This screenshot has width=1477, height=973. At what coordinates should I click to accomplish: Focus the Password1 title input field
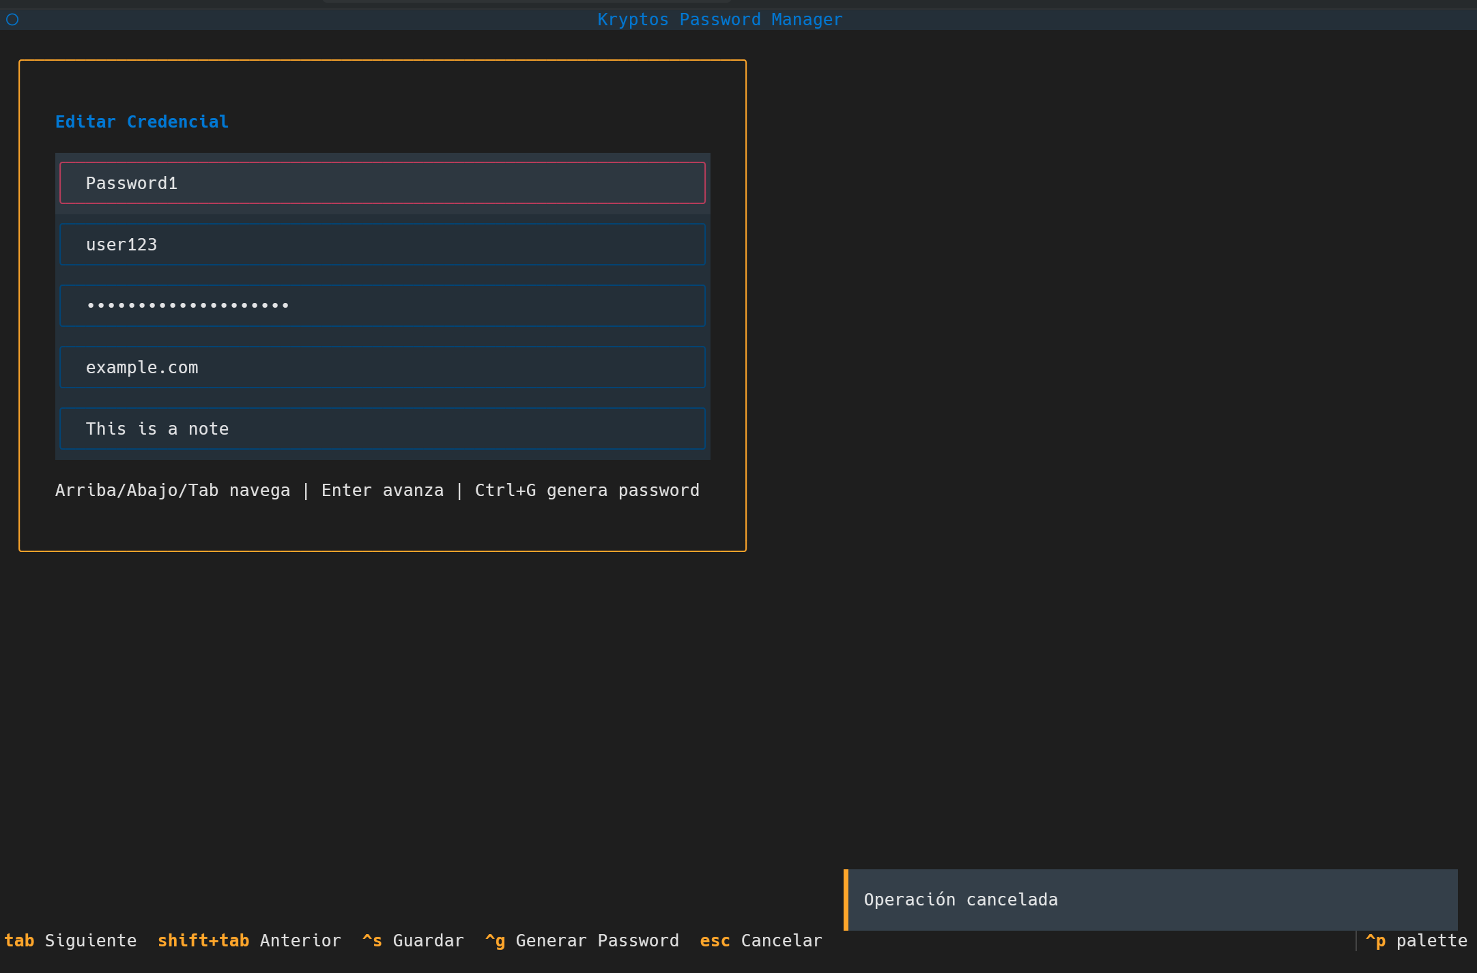[x=382, y=183]
